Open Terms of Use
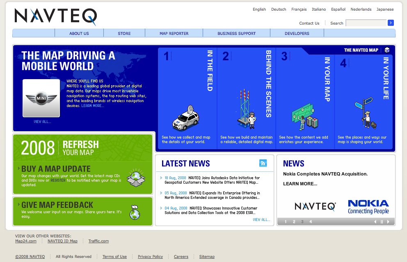 [114, 257]
